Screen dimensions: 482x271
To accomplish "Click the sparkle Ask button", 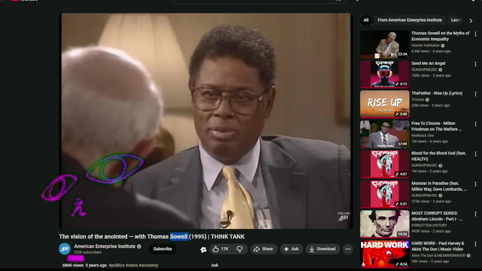I will tap(291, 249).
